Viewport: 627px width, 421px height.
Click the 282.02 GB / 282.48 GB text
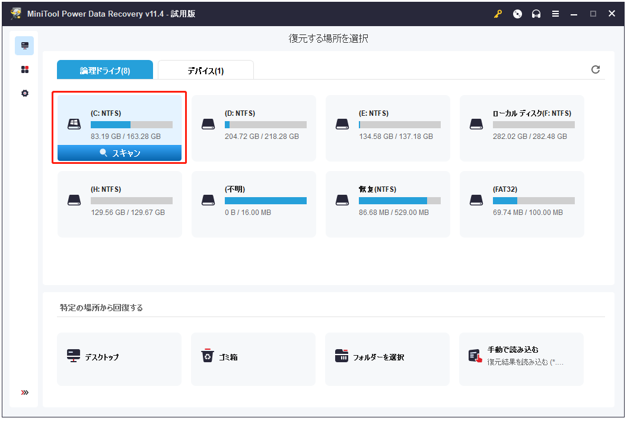tap(530, 137)
